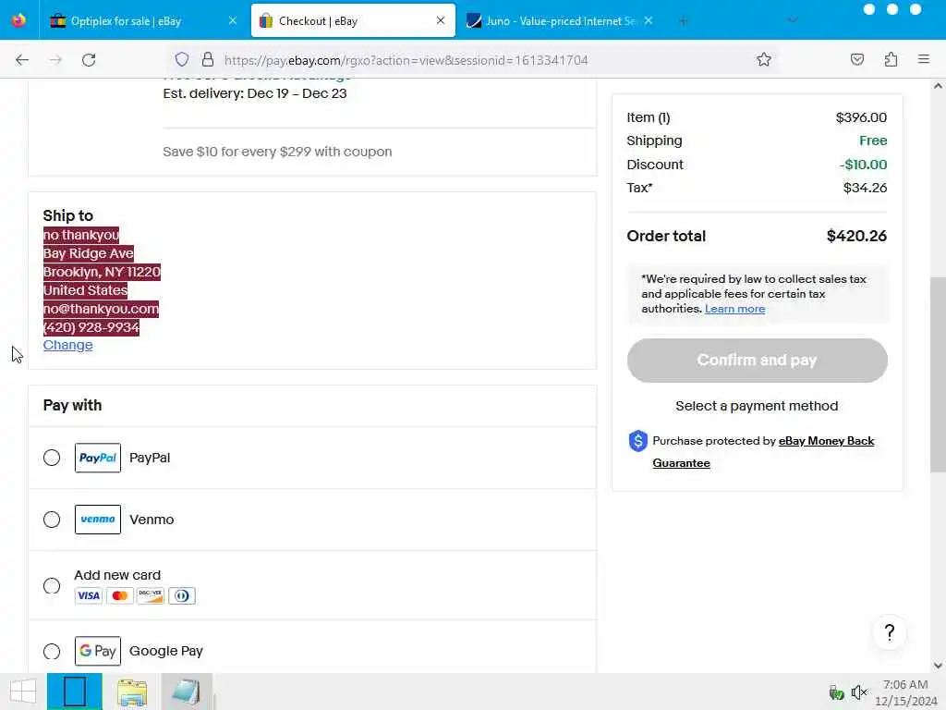The height and width of the screenshot is (710, 946).
Task: Select the Venmo radio button
Action: coord(52,520)
